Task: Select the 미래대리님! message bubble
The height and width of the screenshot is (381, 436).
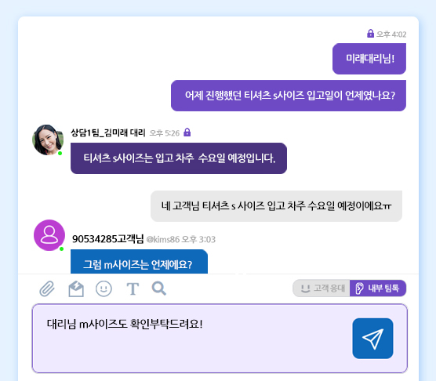Action: pos(369,59)
